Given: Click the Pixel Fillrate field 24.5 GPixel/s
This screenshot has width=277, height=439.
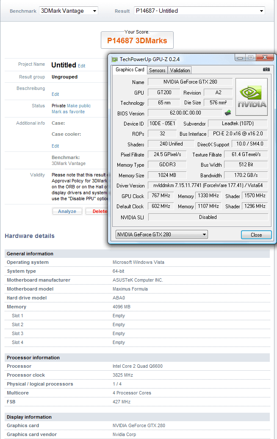Looking at the screenshot, I should (167, 154).
